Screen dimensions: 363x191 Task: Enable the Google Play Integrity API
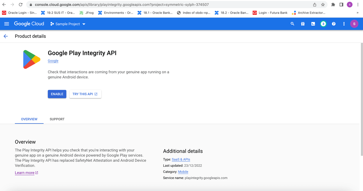coord(57,94)
